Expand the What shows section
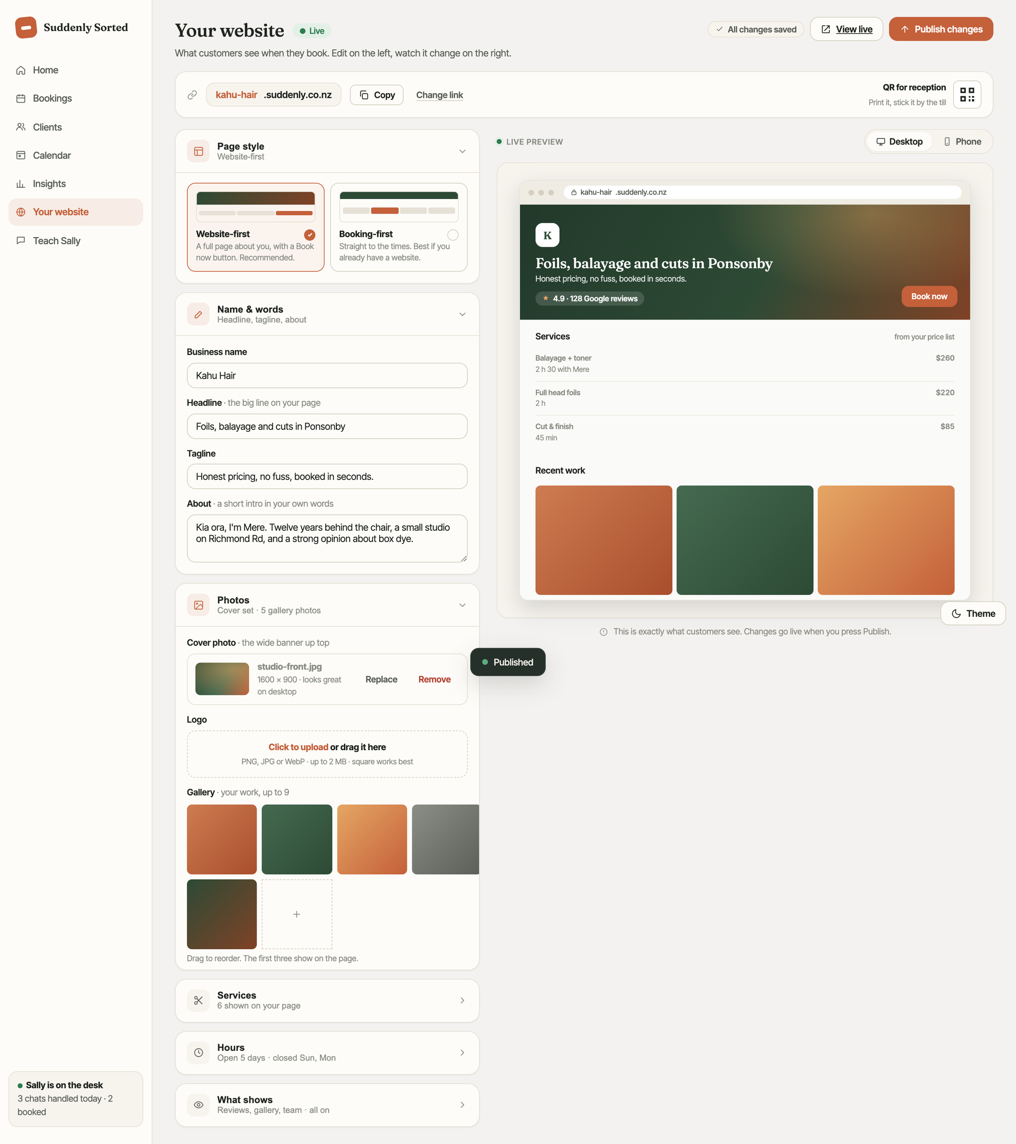The width and height of the screenshot is (1016, 1144). [x=462, y=1105]
